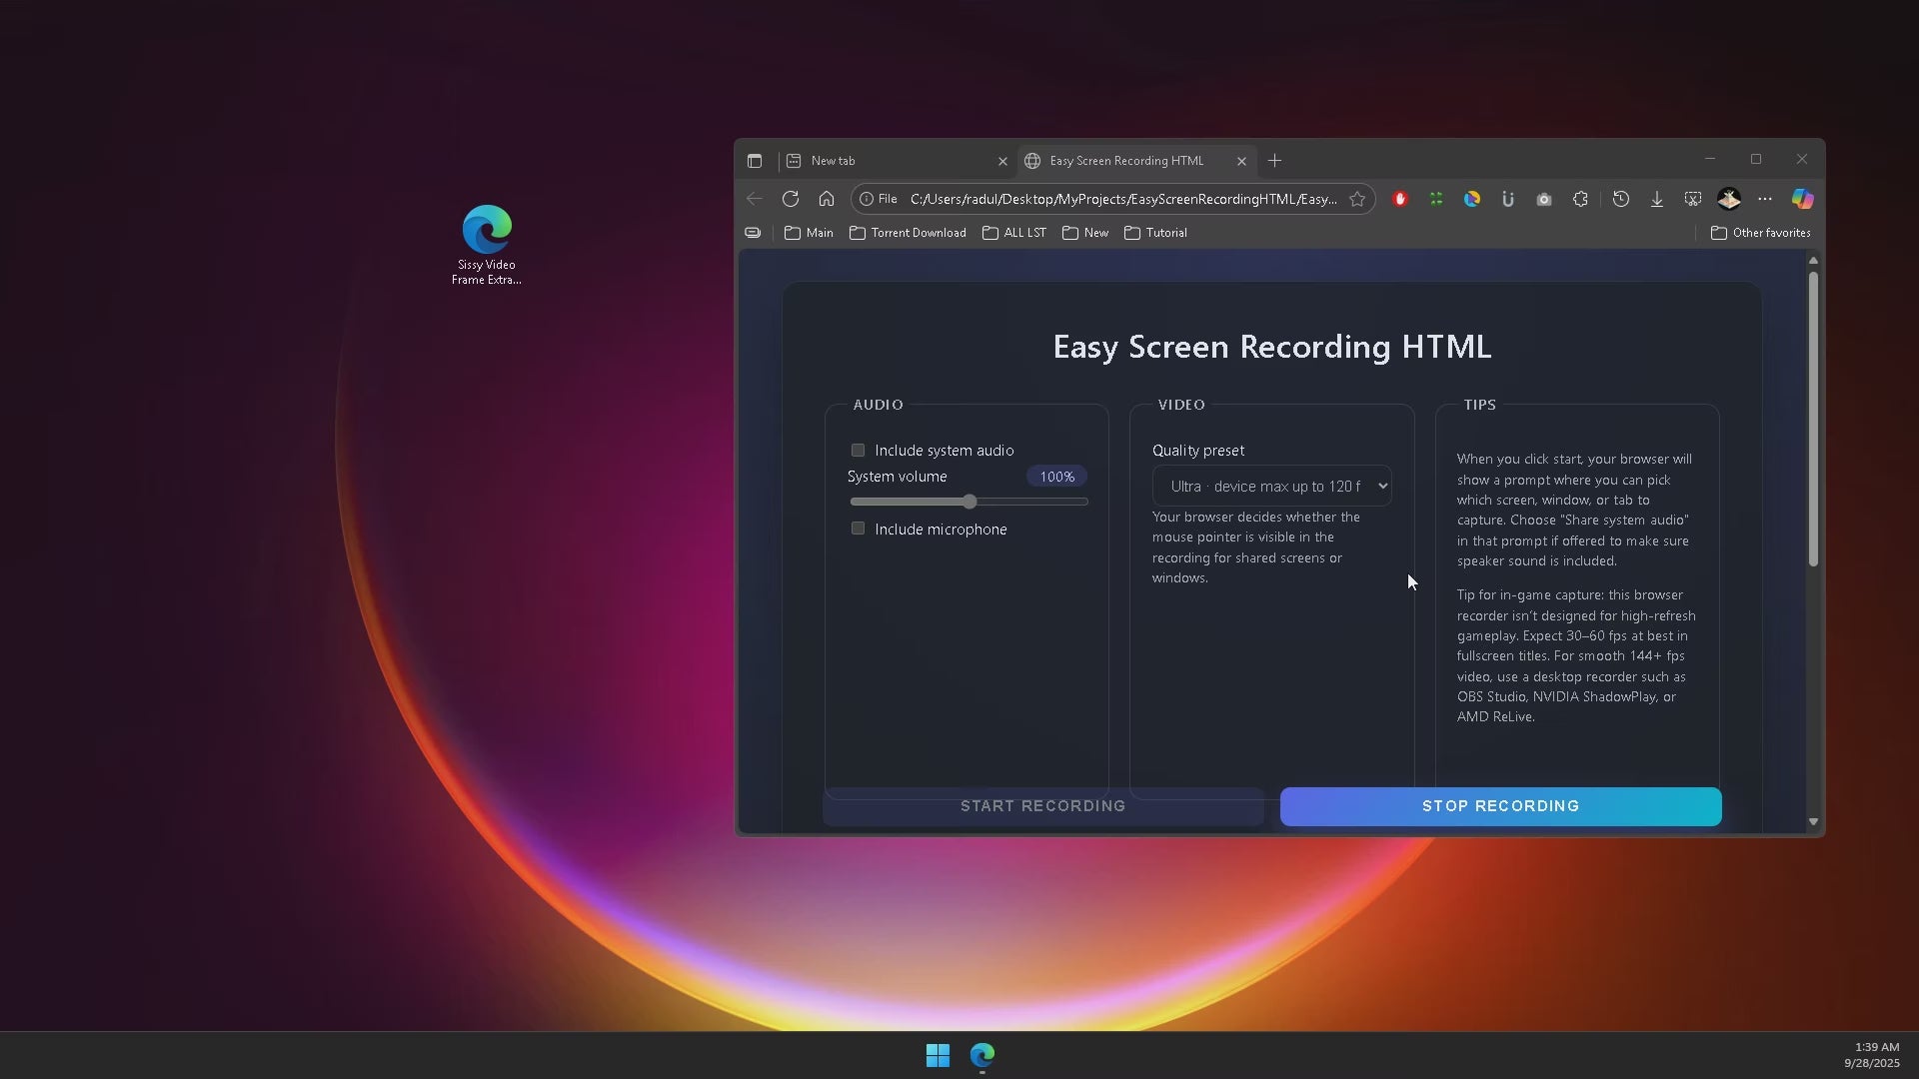The height and width of the screenshot is (1079, 1919).
Task: Open Windows Start menu on taskbar
Action: [x=938, y=1055]
